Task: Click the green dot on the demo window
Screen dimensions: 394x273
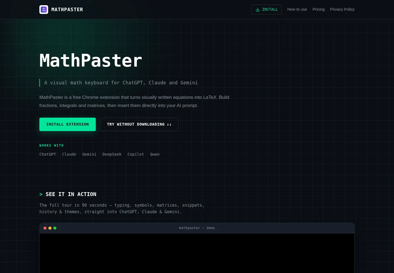Action: (55, 228)
